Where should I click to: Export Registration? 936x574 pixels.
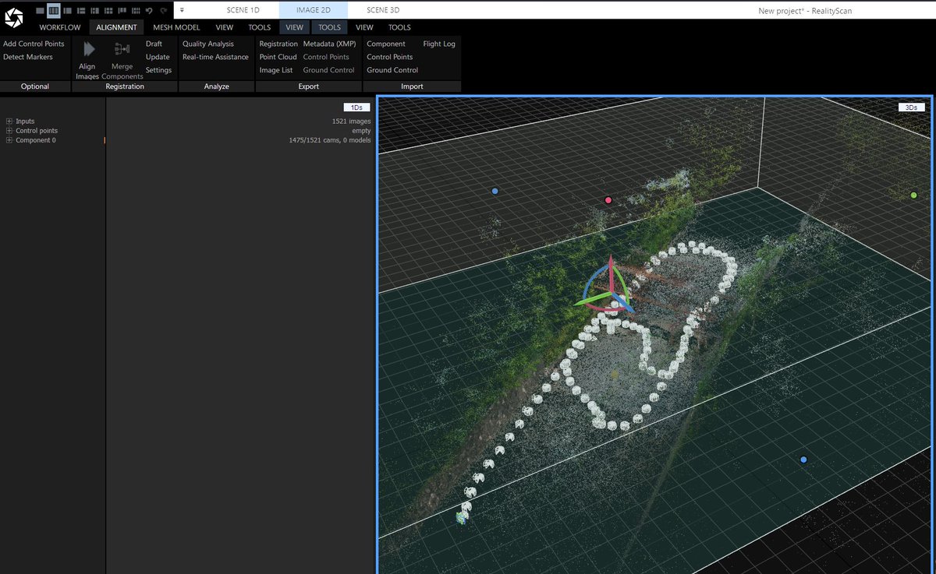(x=278, y=44)
